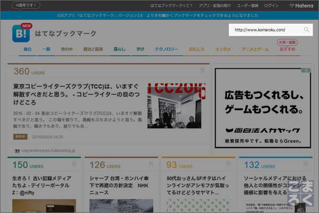Click the ログイン link
Screen dimensions: 319x213
tap(271, 6)
